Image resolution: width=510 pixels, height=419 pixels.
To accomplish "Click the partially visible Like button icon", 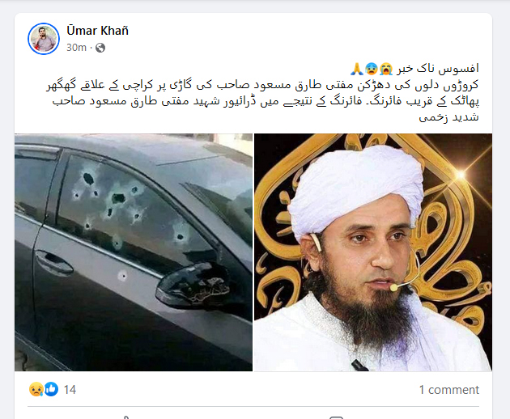I will (126, 417).
